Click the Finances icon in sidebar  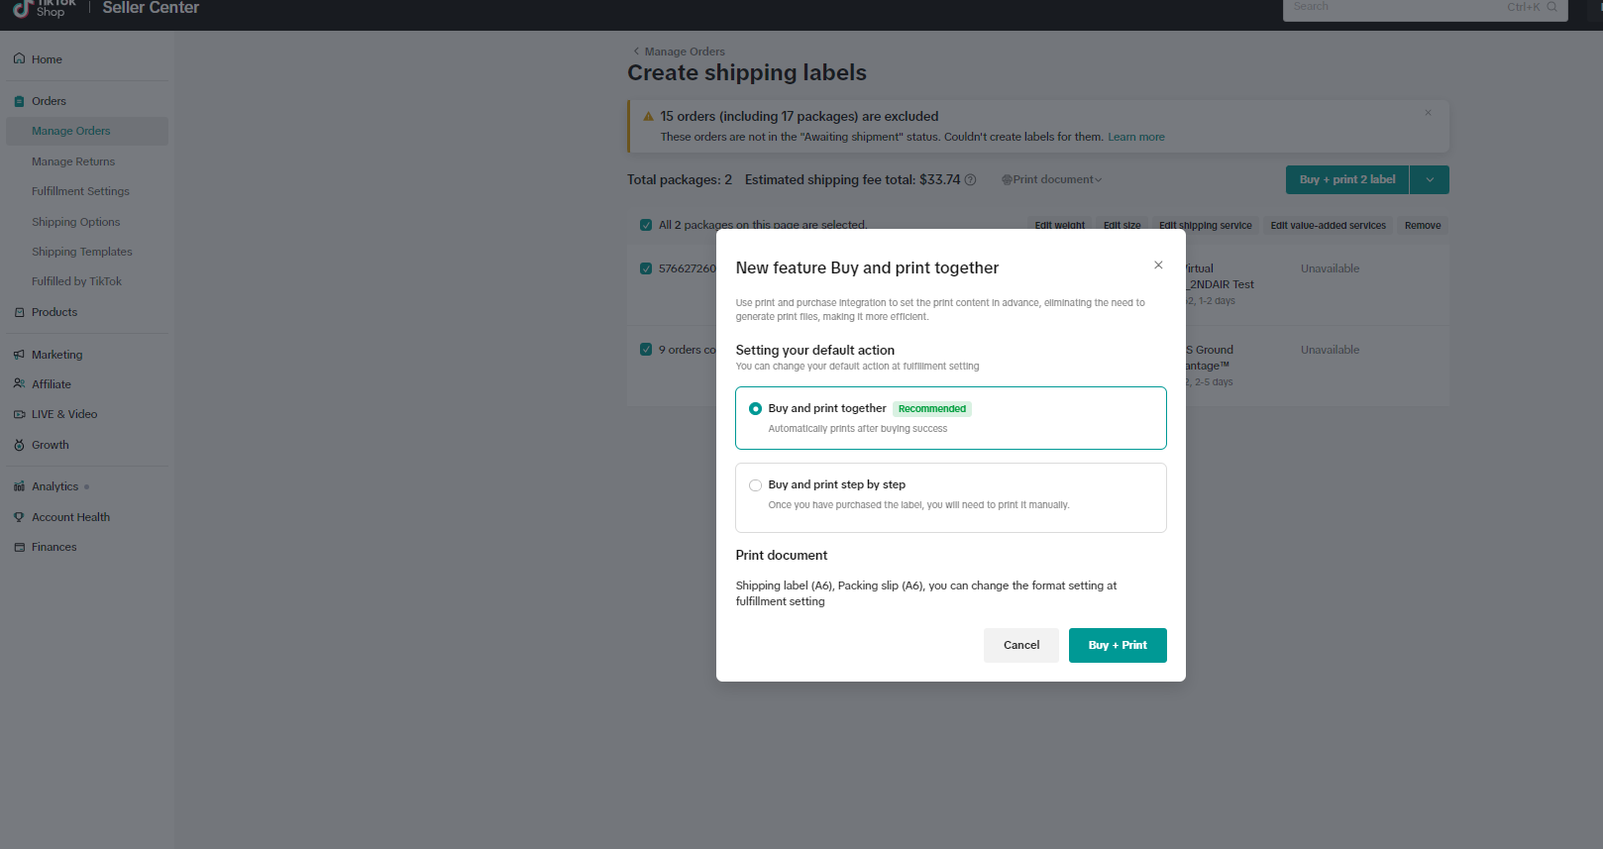tap(19, 547)
